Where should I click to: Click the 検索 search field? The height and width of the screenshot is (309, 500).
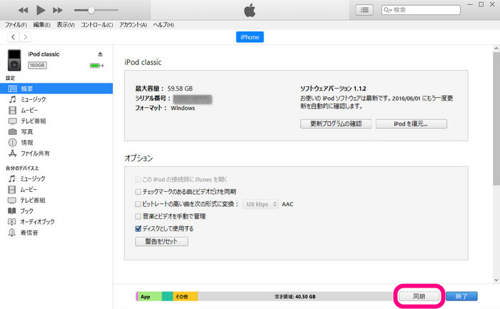pyautogui.click(x=421, y=10)
